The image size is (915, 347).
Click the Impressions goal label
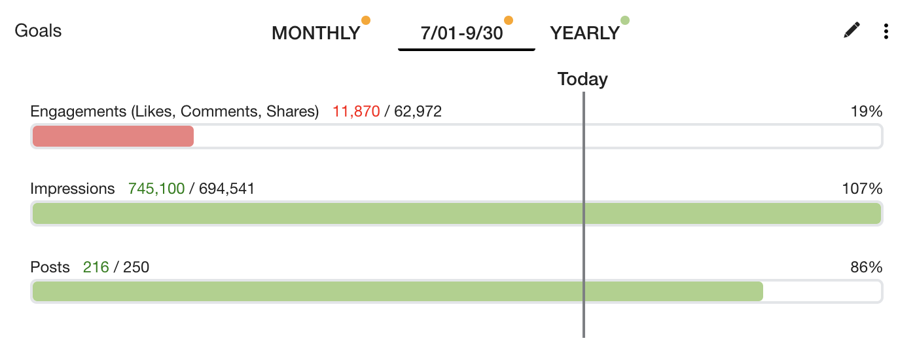[73, 189]
